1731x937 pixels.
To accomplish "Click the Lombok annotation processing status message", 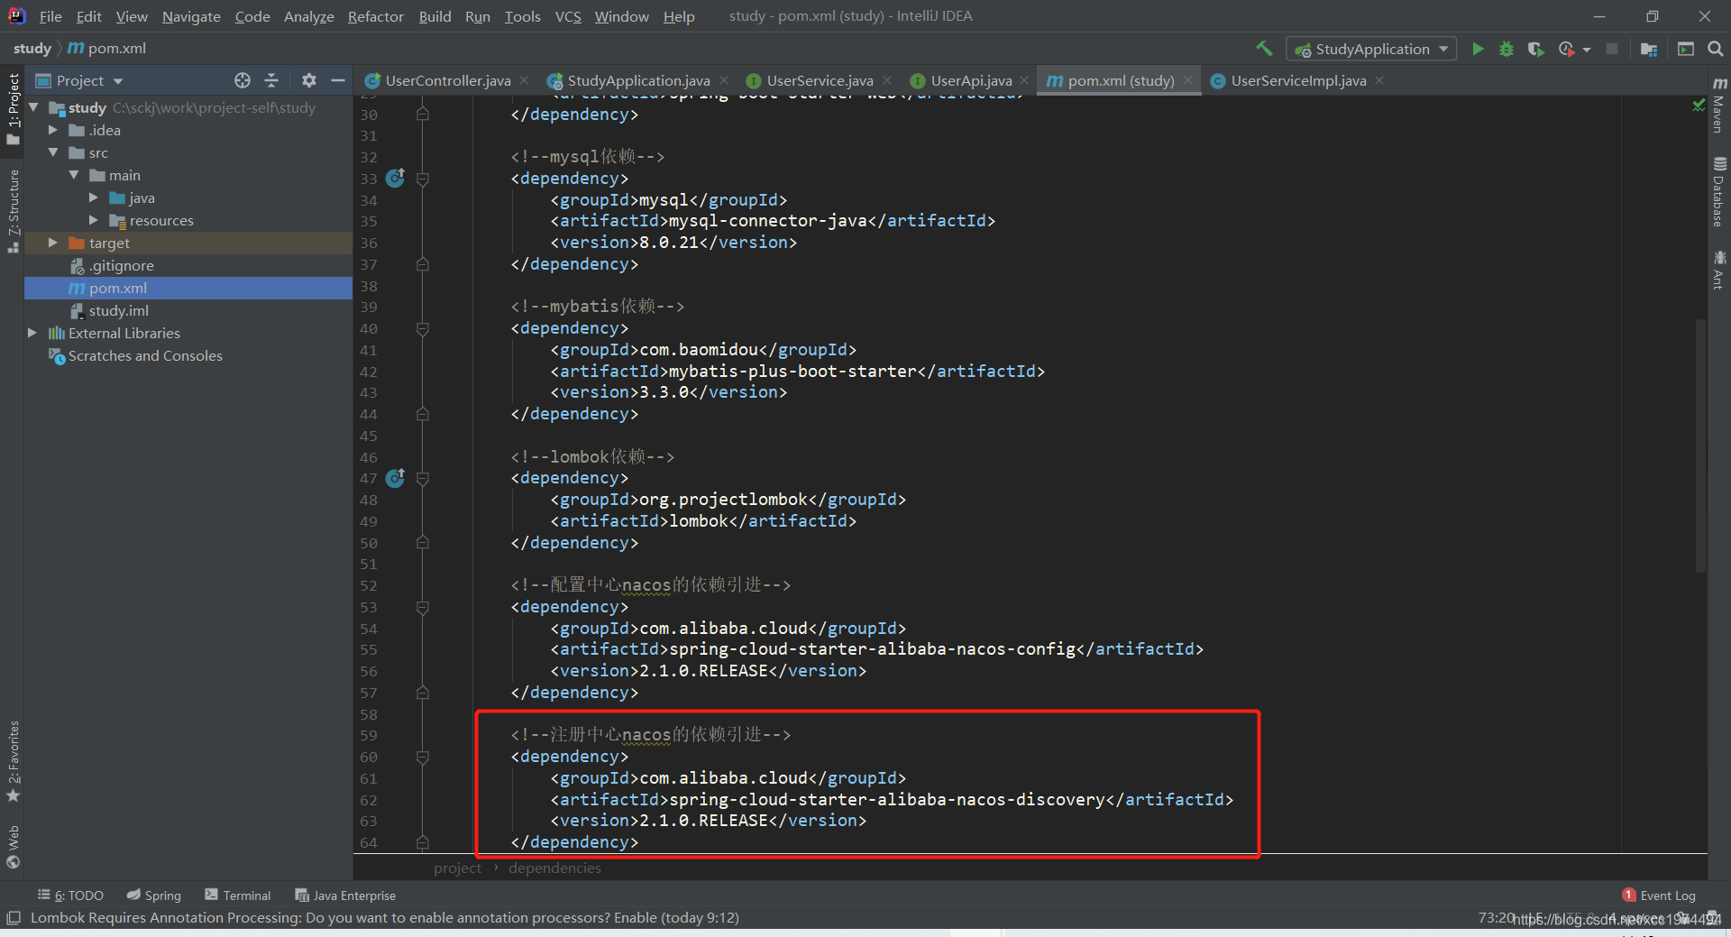I will pyautogui.click(x=385, y=918).
